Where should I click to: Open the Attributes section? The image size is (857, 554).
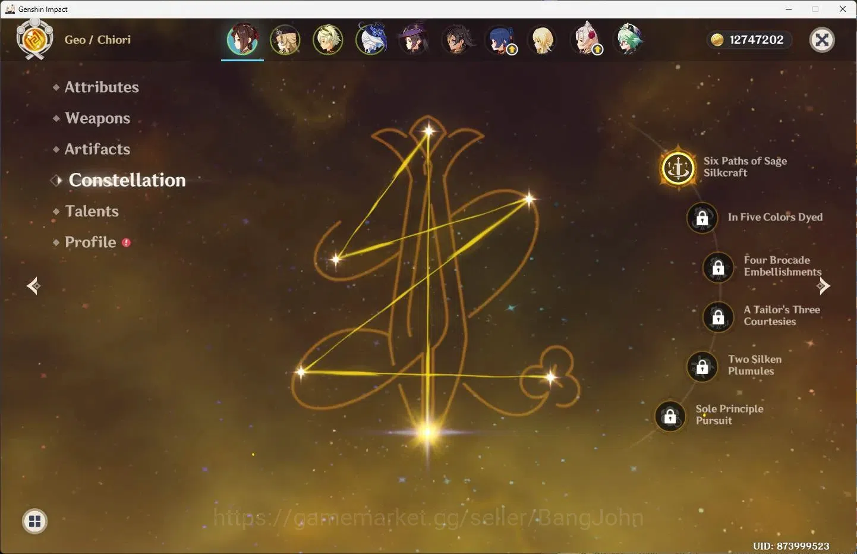click(102, 87)
